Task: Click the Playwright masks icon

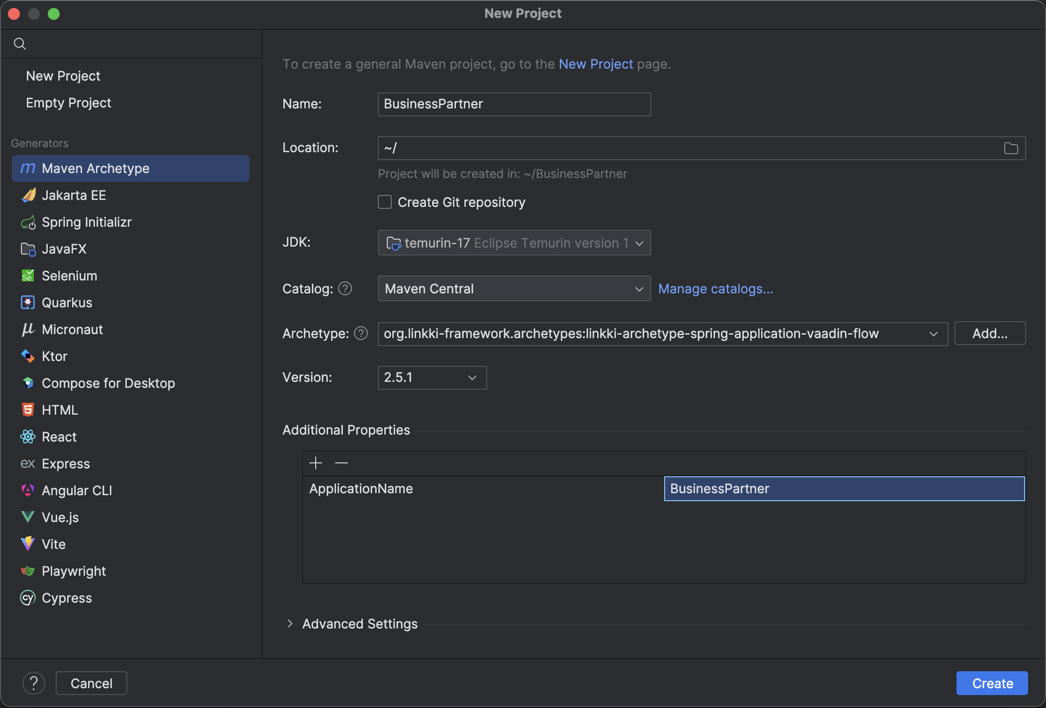Action: click(x=28, y=571)
